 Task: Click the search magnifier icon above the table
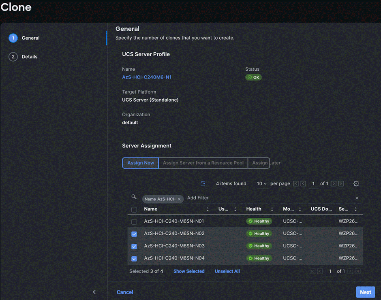(134, 197)
